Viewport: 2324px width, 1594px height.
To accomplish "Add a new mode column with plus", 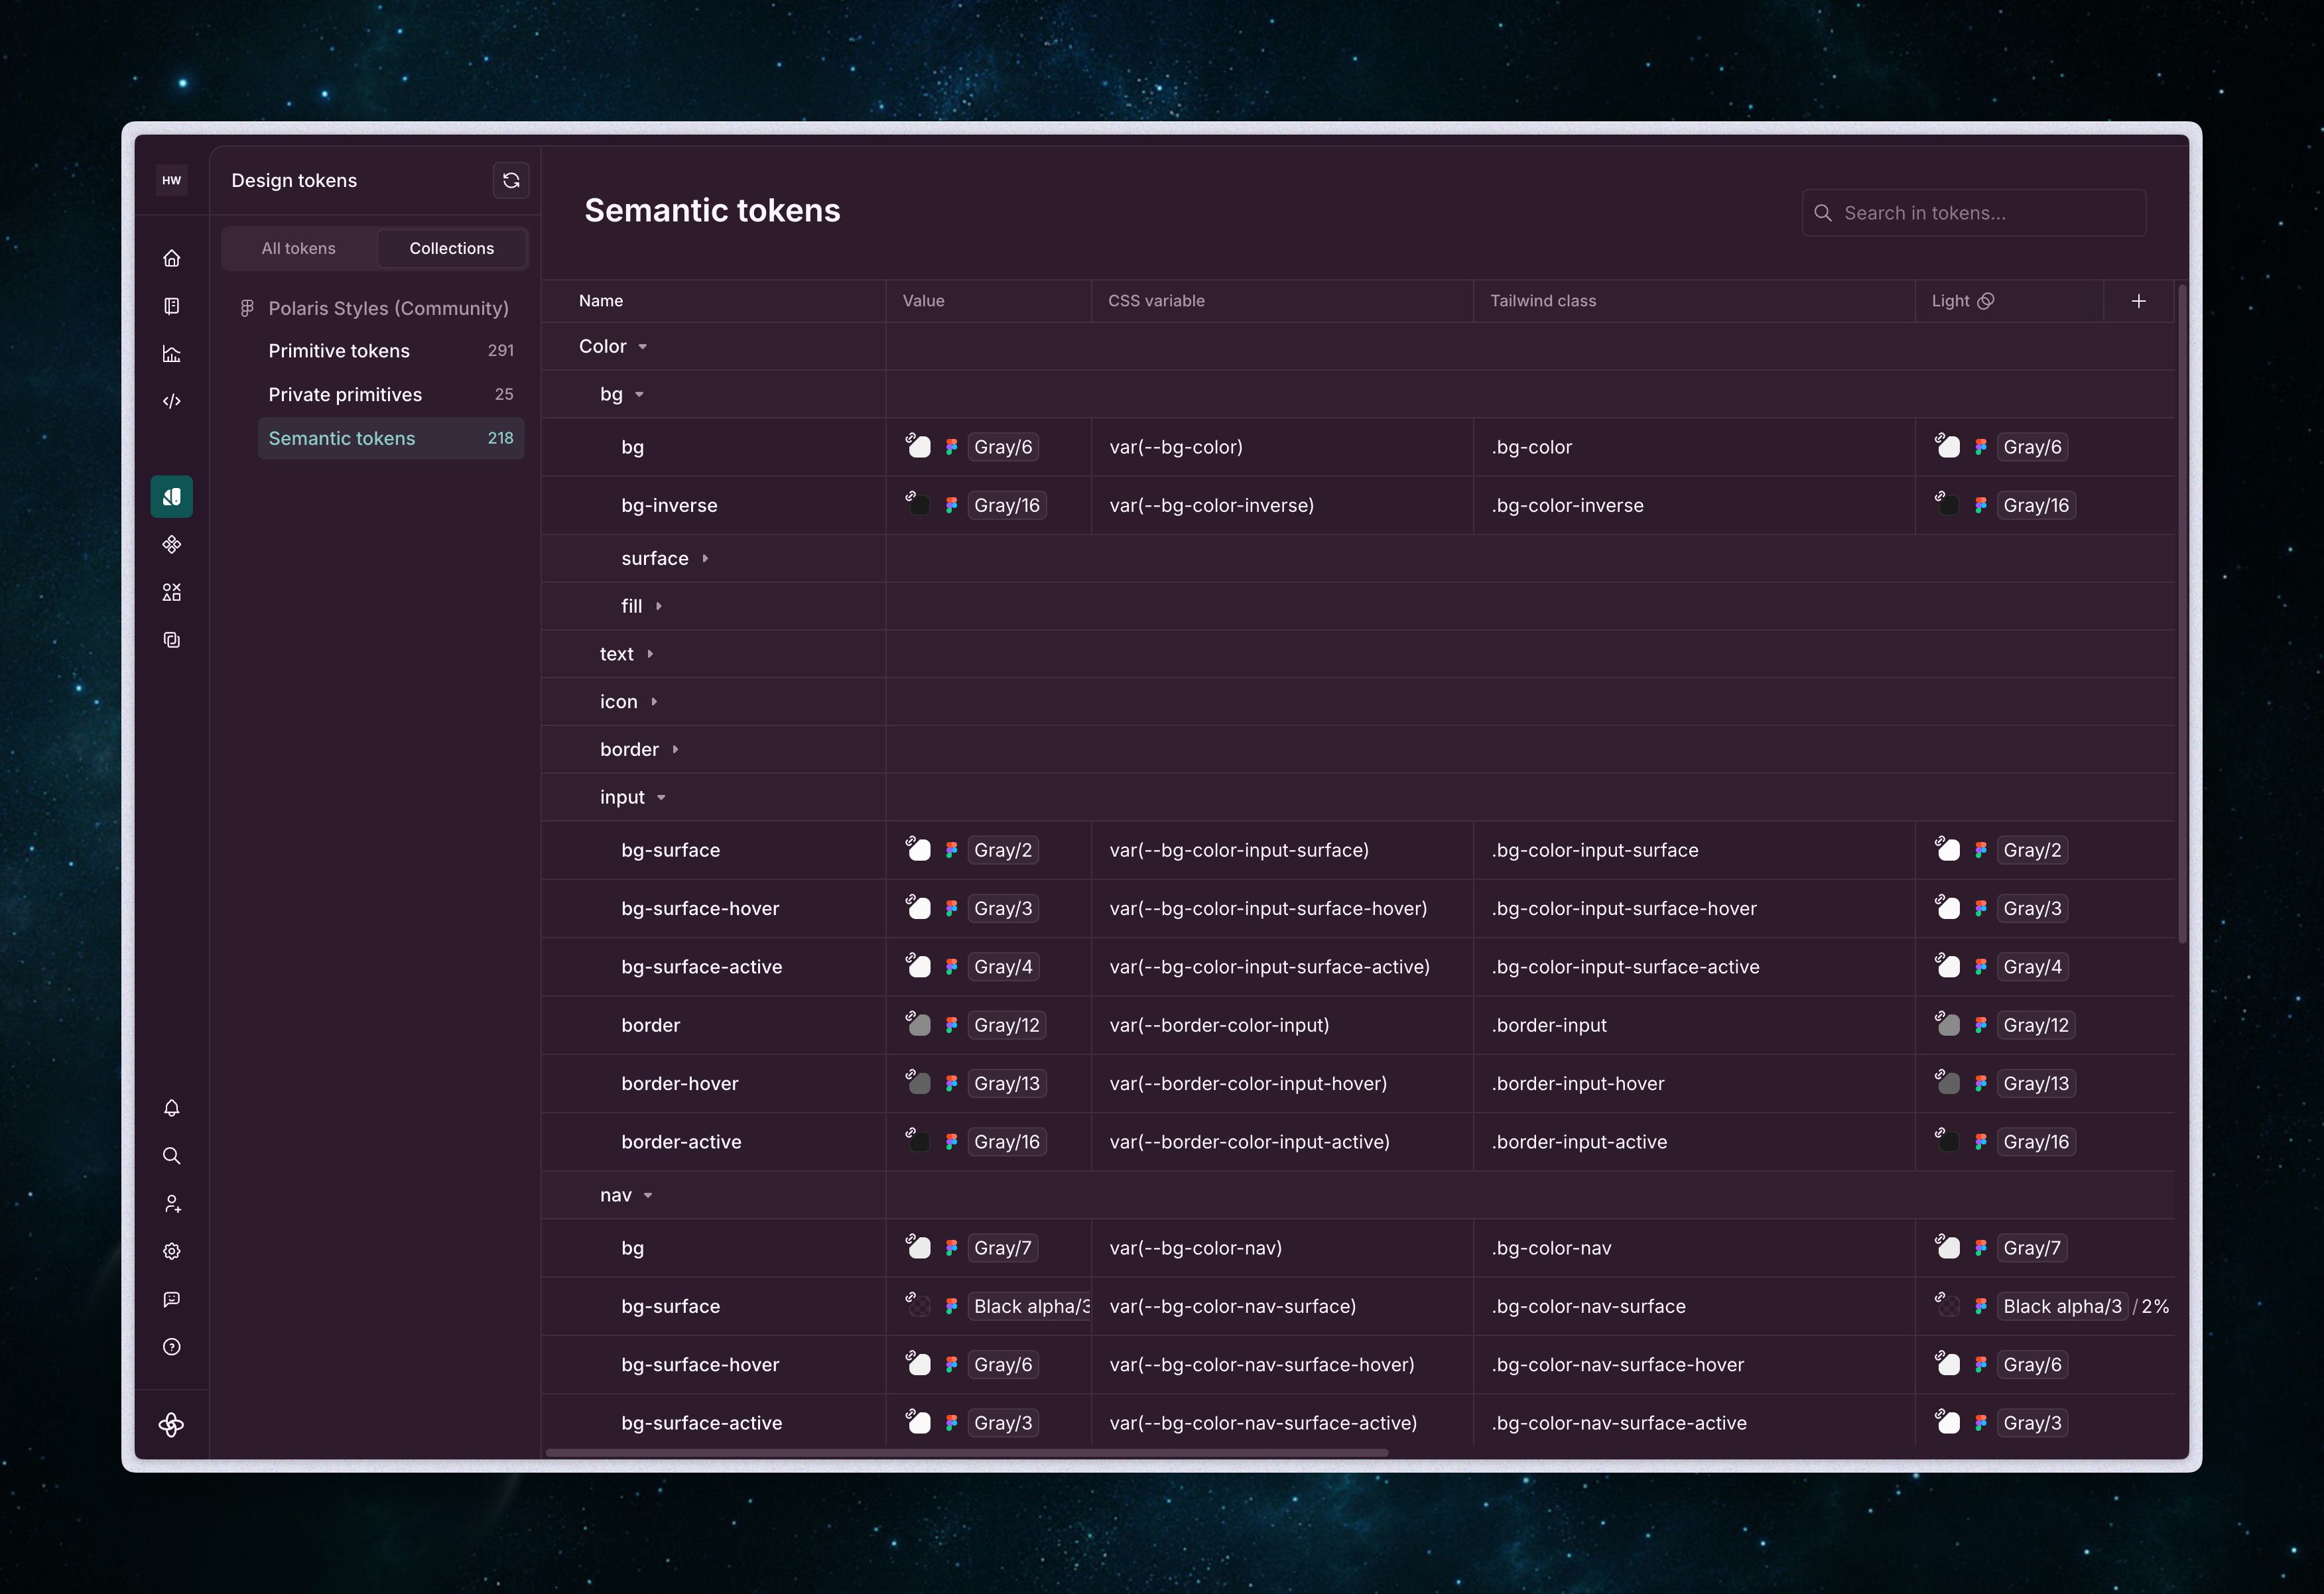I will pos(2138,302).
